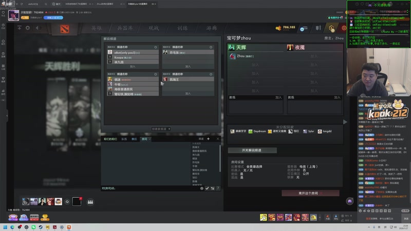Open the Dota 2 settings gear
This screenshot has height=231, width=411.
pyautogui.click(x=28, y=28)
